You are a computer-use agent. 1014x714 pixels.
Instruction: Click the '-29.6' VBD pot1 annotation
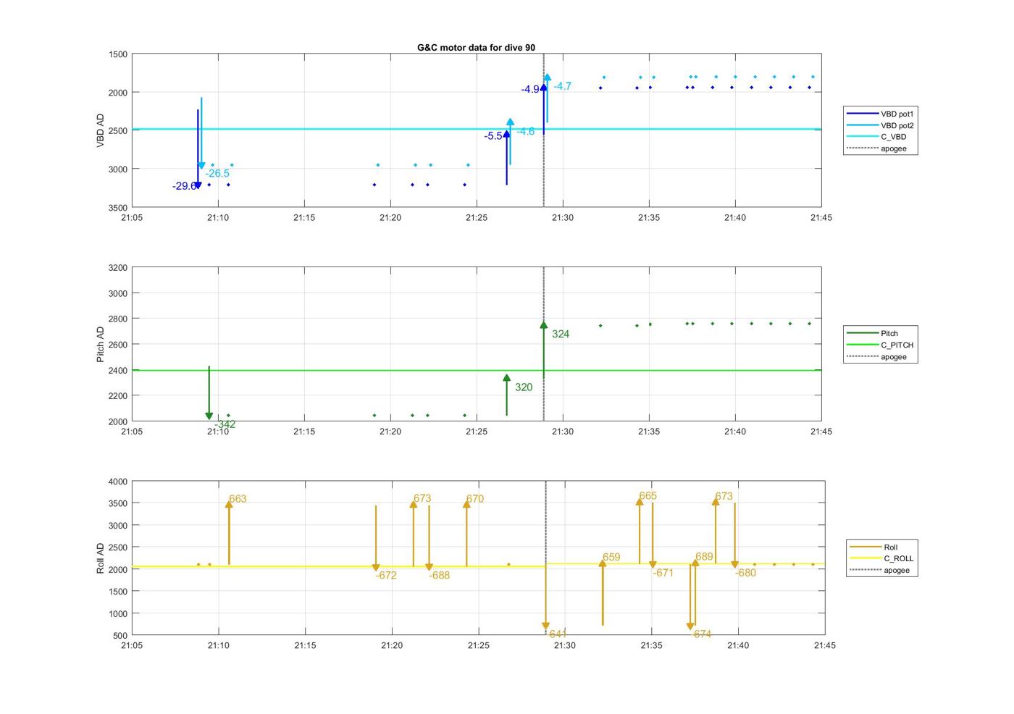[184, 186]
